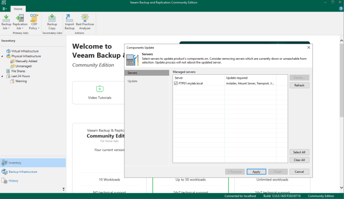Switch to the Backup Infrastructure view

[33, 172]
